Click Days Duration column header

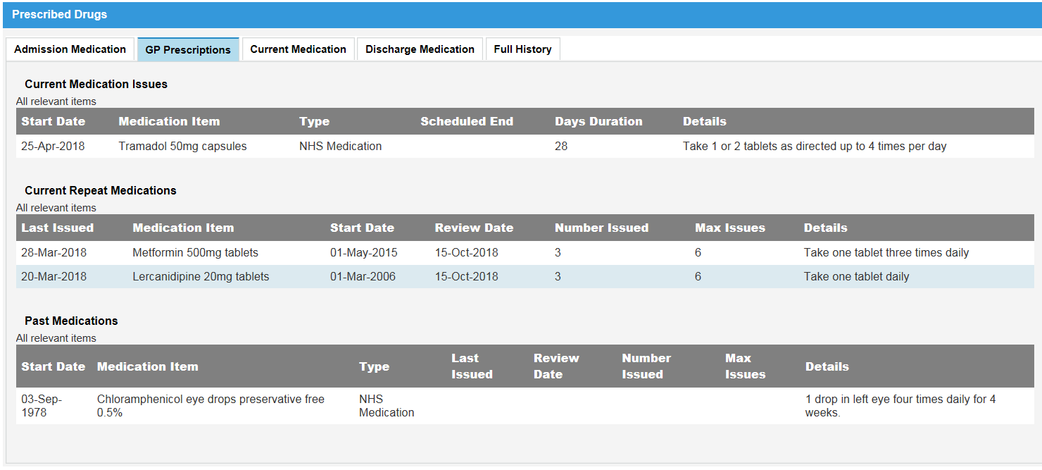point(598,121)
